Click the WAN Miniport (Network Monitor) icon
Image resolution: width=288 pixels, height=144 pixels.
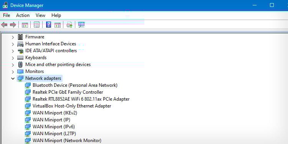point(28,141)
